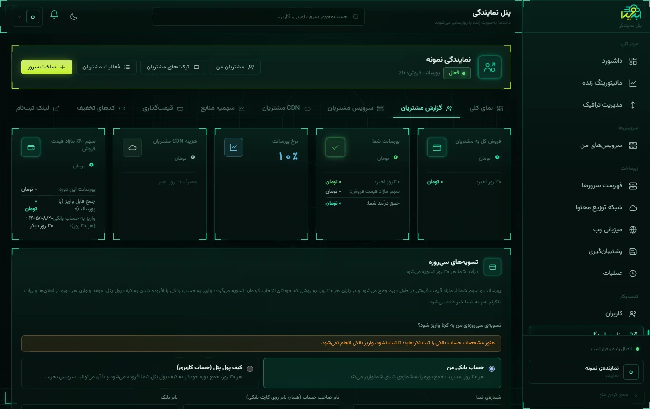Open the کدهای تخفیف tab
The height and width of the screenshot is (409, 650).
(x=101, y=108)
